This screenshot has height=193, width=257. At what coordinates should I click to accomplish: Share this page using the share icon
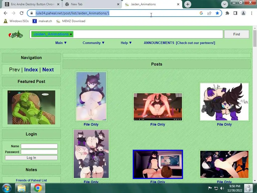(x=209, y=13)
